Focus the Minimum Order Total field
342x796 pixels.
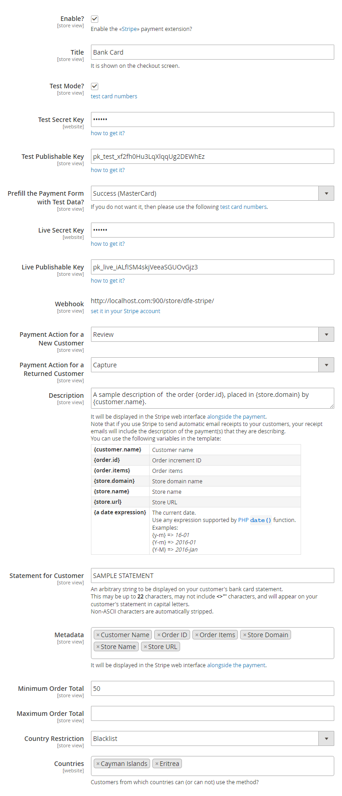[x=212, y=689]
